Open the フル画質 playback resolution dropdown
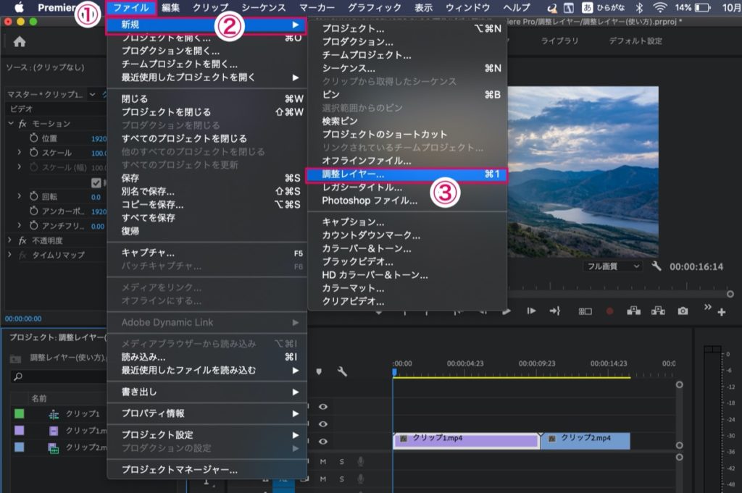The height and width of the screenshot is (493, 742). click(x=612, y=266)
